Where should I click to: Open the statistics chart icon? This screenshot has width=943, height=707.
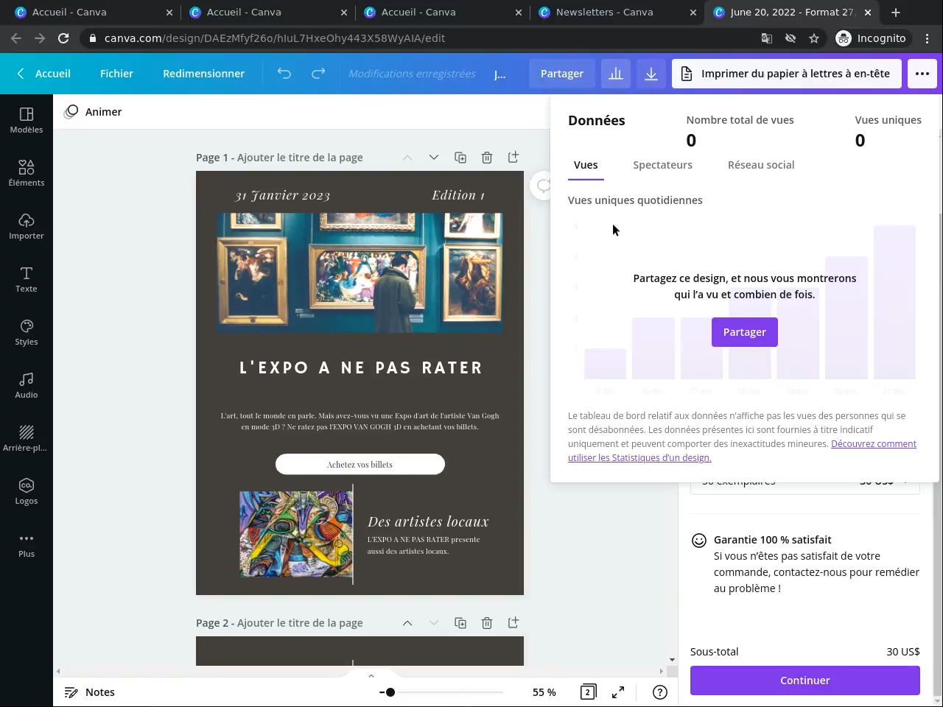616,74
